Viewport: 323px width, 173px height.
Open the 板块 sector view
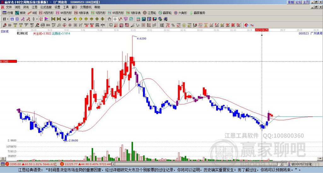(x=20, y=13)
